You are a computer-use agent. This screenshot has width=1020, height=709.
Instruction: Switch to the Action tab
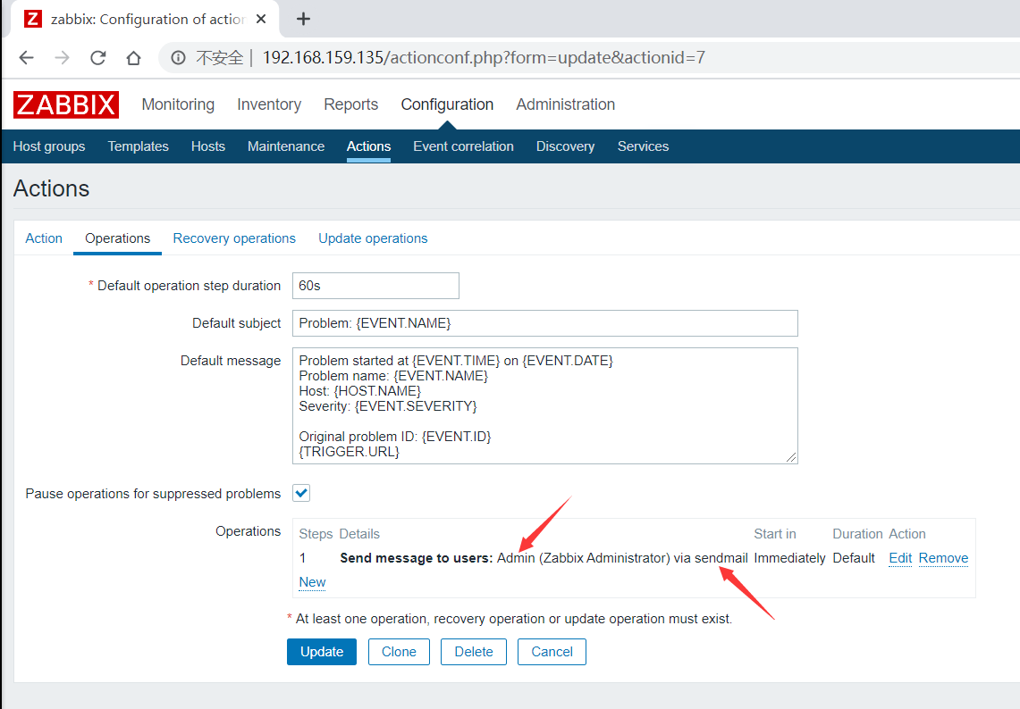44,238
